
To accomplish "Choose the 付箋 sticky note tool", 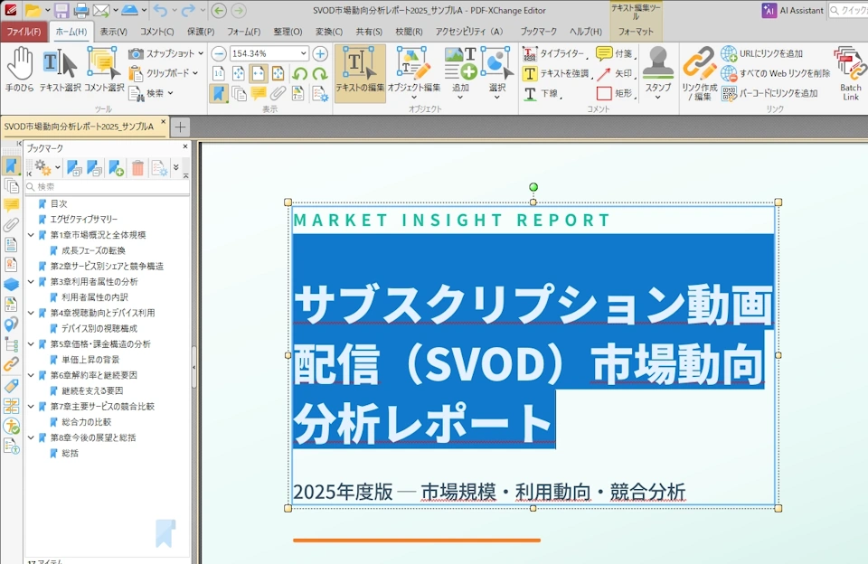I will click(x=615, y=53).
